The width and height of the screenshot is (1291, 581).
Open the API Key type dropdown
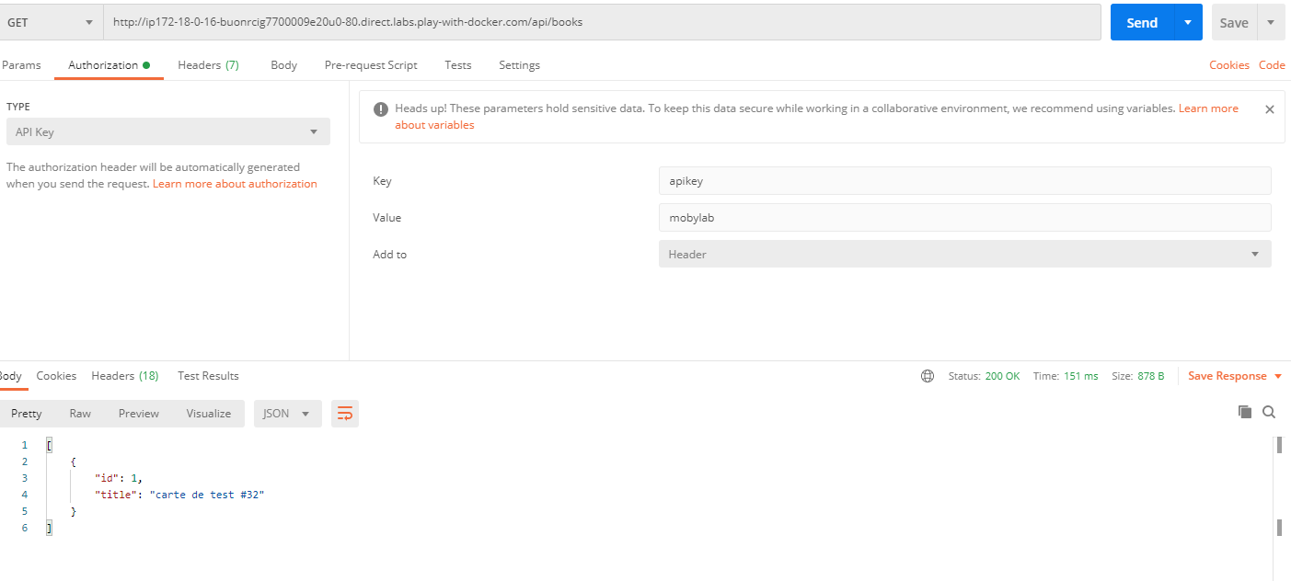pyautogui.click(x=167, y=131)
